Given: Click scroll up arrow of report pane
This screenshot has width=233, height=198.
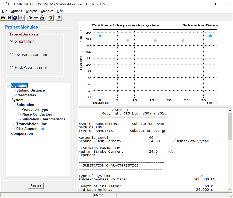Looking at the screenshot, I should click(x=230, y=110).
